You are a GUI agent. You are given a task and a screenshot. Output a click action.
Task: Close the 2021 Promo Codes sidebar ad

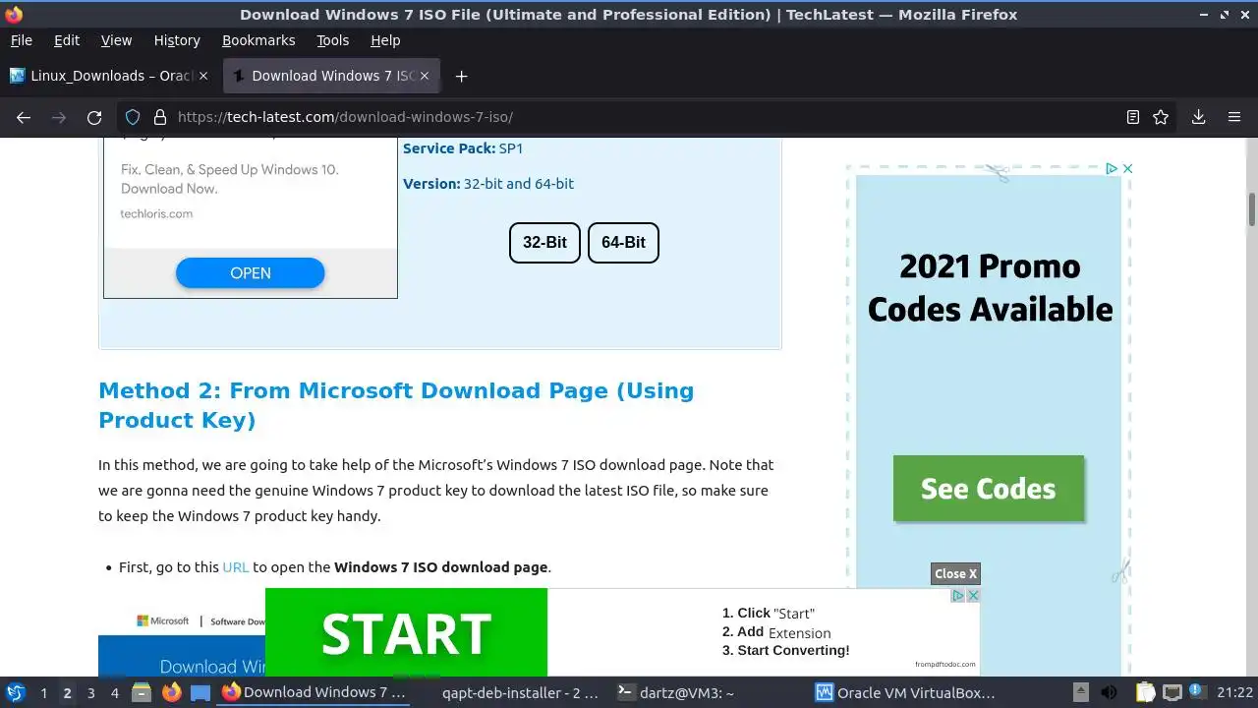click(x=1127, y=169)
